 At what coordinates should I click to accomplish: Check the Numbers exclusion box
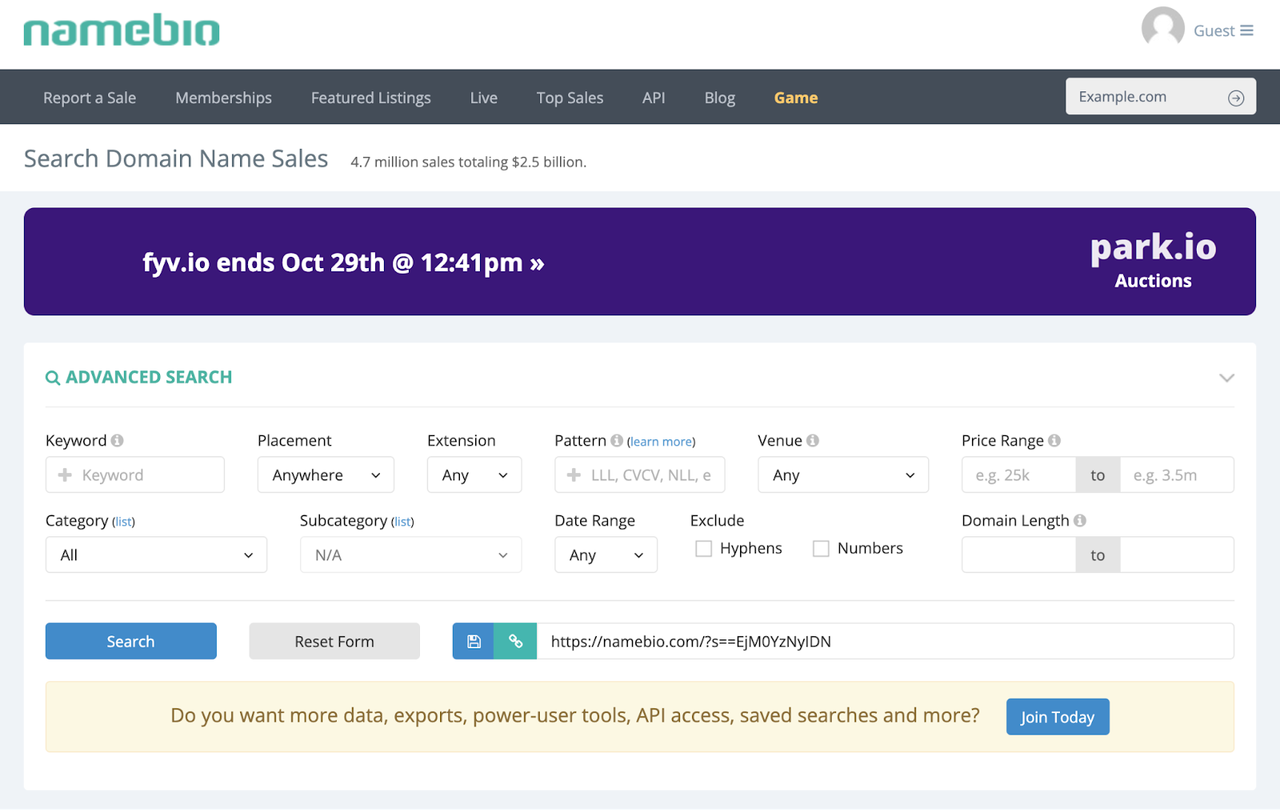point(820,548)
